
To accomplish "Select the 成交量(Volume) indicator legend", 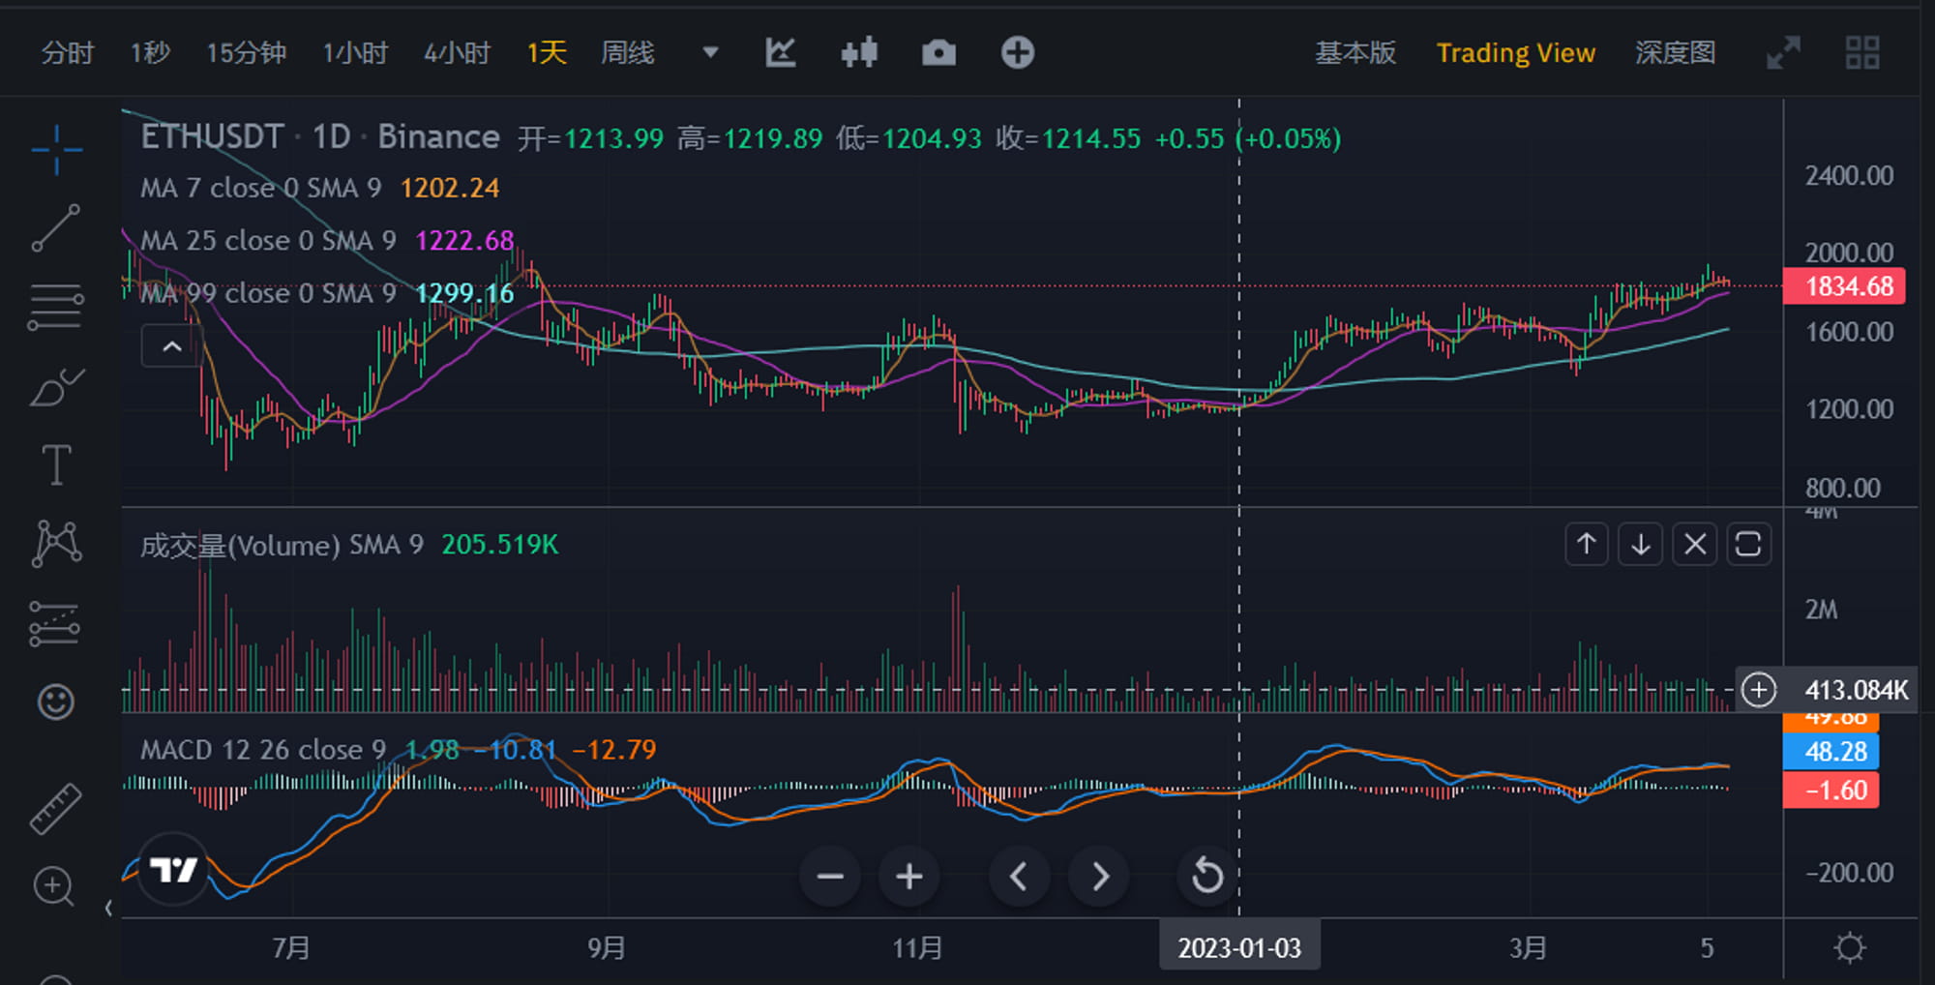I will [x=283, y=545].
